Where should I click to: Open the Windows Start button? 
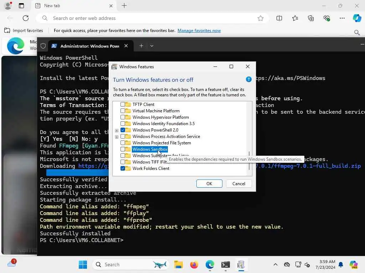pyautogui.click(x=83, y=264)
